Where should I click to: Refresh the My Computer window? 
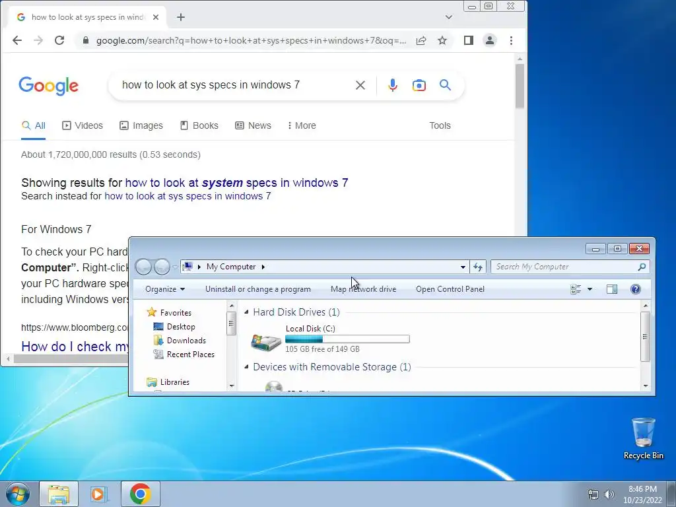[478, 267]
